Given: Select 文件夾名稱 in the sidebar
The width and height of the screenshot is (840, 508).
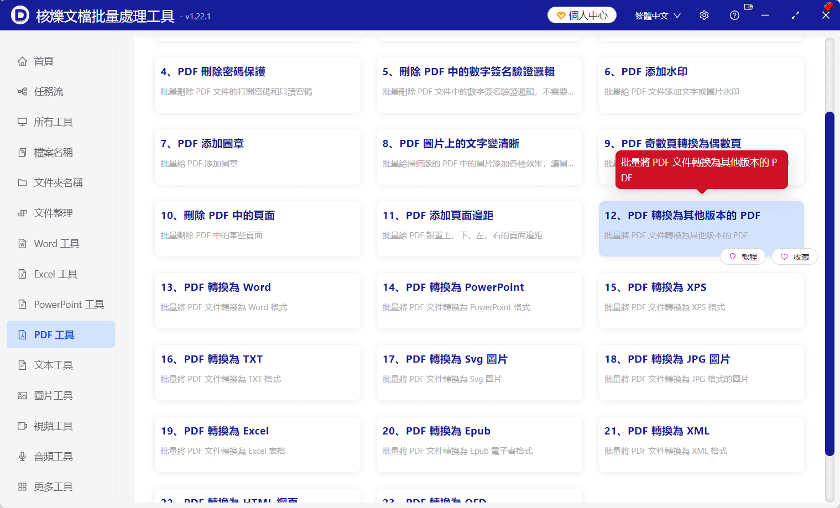Looking at the screenshot, I should [61, 183].
